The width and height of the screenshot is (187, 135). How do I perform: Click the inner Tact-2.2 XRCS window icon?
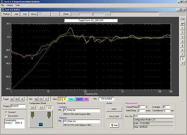click(x=3, y=10)
